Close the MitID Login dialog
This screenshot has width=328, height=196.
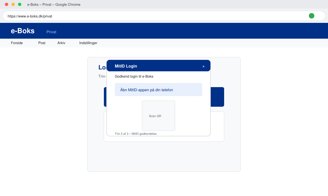pyautogui.click(x=203, y=66)
